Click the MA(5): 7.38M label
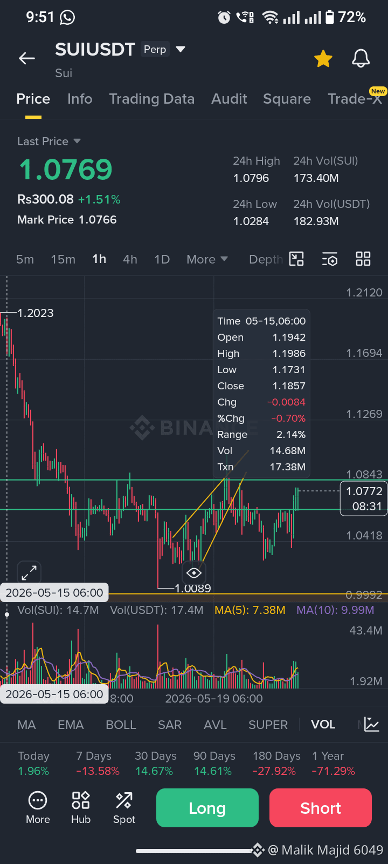 pos(250,610)
